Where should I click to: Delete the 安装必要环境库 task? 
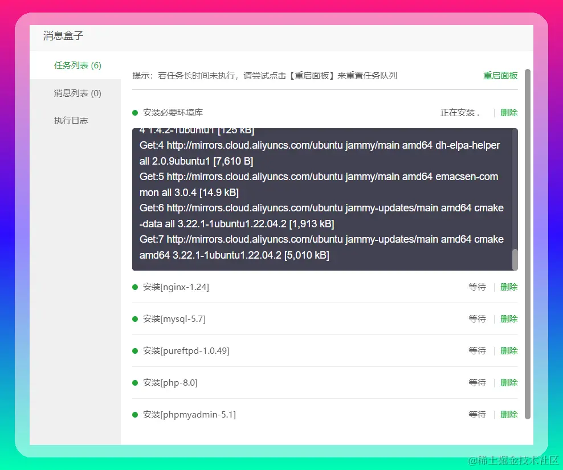(x=509, y=113)
